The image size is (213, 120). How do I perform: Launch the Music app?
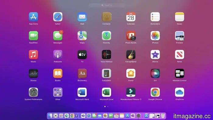coord(33,55)
